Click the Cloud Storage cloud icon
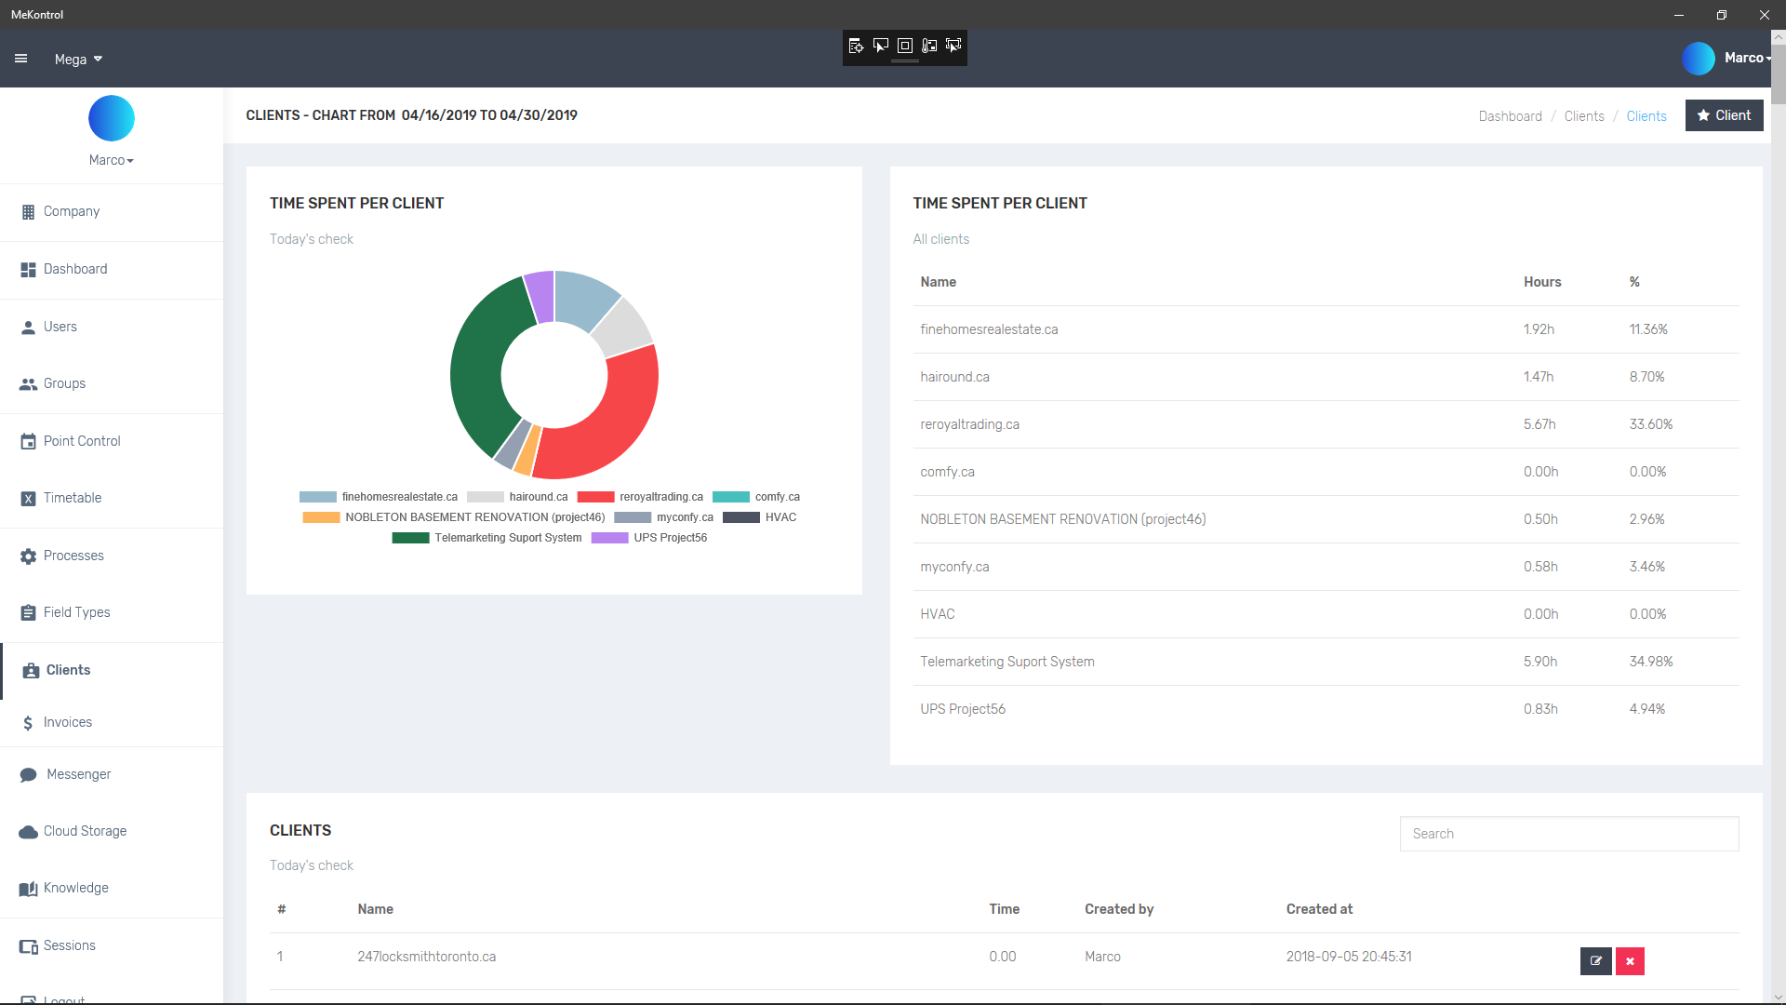 [28, 832]
